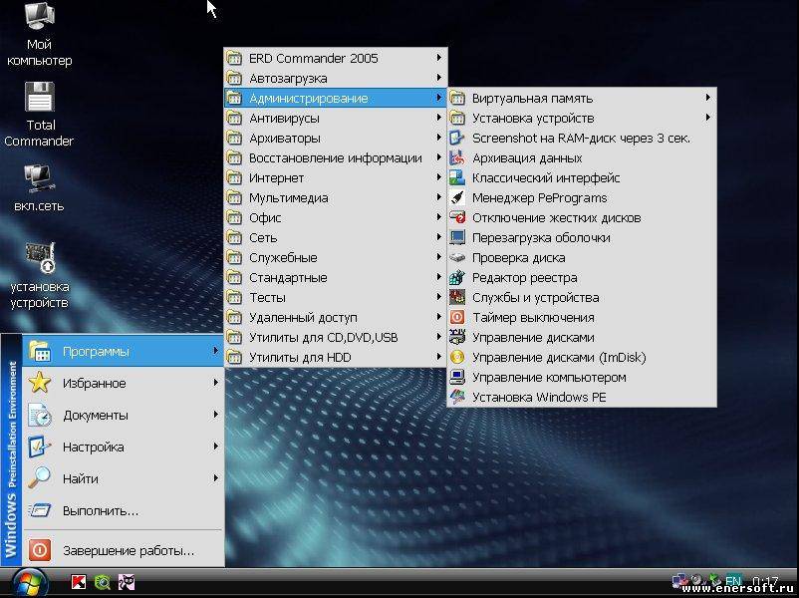Viewport: 799px width, 598px height.
Task: Click the Отключение жестких дисков icon
Action: coord(457,217)
